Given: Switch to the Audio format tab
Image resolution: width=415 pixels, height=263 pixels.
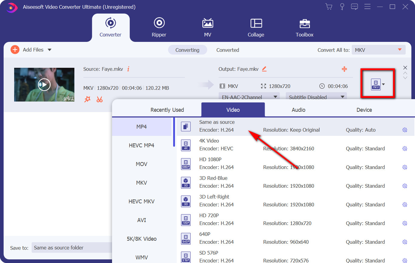Looking at the screenshot, I should point(298,110).
